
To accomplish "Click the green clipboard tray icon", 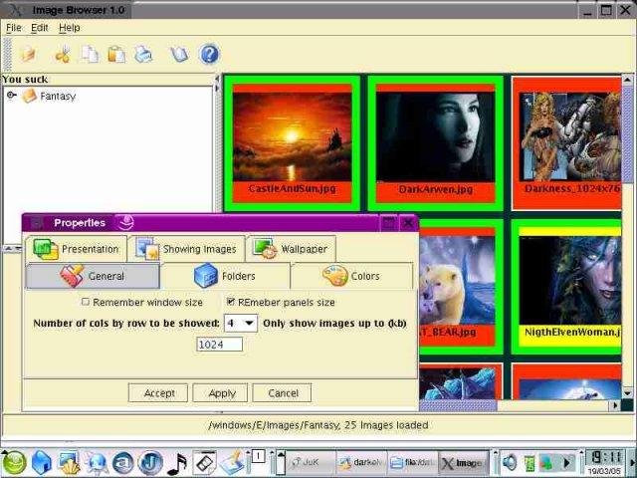I will coord(530,463).
